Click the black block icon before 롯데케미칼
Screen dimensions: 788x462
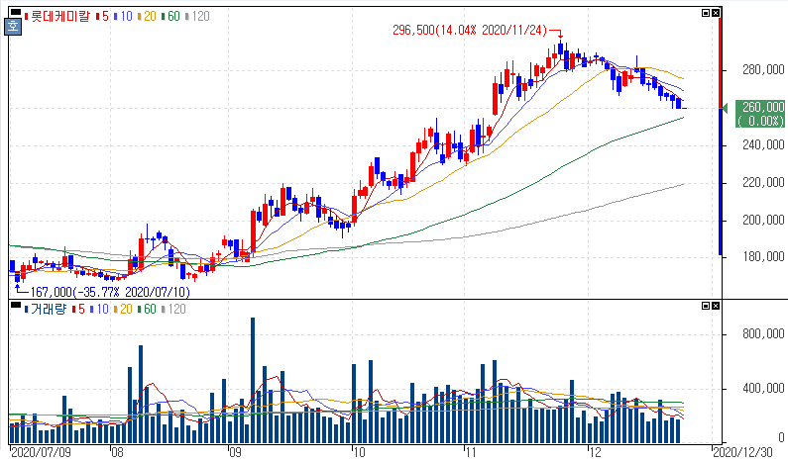[x=16, y=12]
